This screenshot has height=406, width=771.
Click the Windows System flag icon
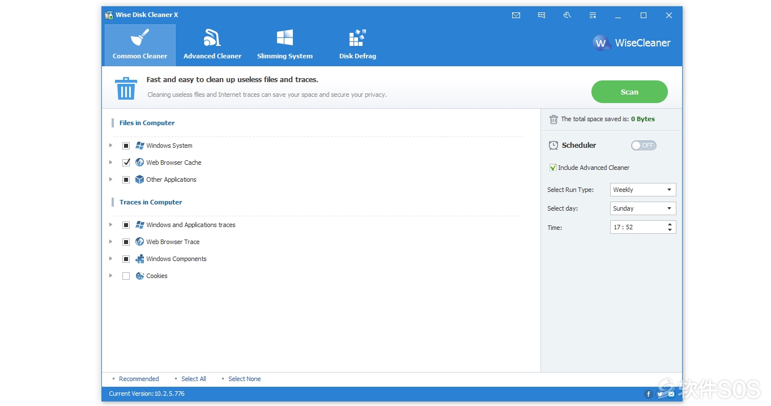140,146
